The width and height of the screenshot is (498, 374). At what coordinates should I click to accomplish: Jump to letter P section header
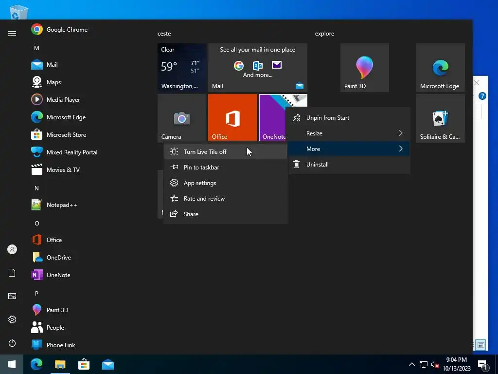(37, 293)
